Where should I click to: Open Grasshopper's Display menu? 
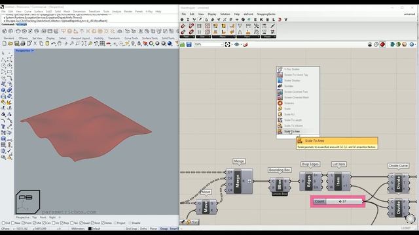[212, 14]
